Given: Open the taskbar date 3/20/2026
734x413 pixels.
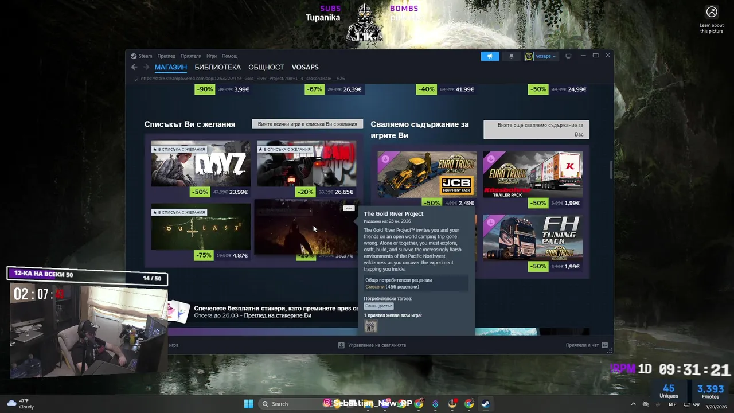Looking at the screenshot, I should click(x=716, y=407).
